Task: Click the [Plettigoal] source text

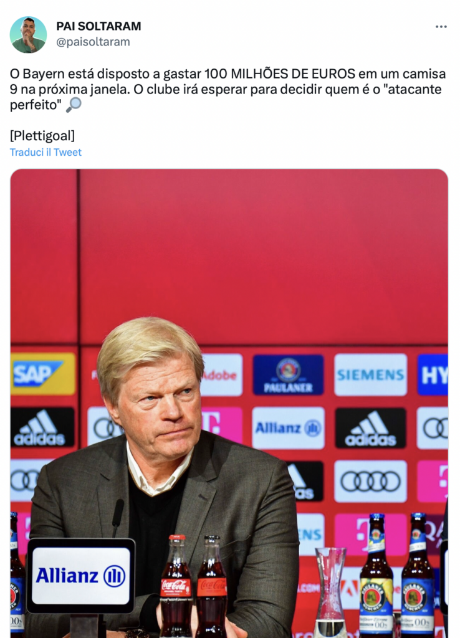Action: [x=42, y=135]
